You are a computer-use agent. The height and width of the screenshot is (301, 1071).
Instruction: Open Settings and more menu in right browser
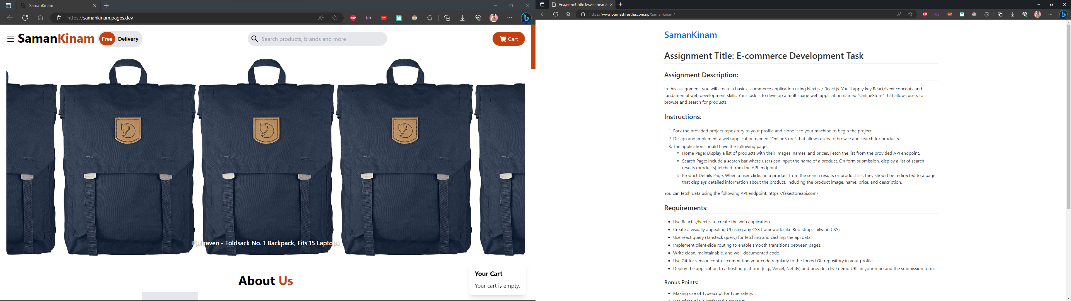click(1050, 14)
